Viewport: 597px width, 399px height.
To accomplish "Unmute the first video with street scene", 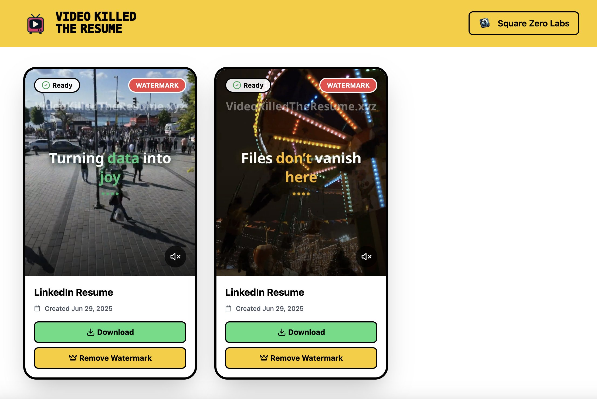I will [175, 257].
